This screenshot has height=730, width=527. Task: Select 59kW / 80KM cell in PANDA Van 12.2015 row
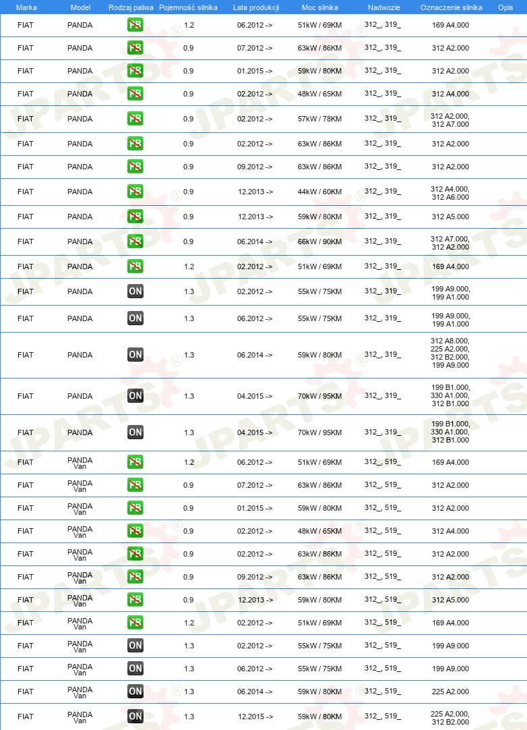click(x=319, y=717)
